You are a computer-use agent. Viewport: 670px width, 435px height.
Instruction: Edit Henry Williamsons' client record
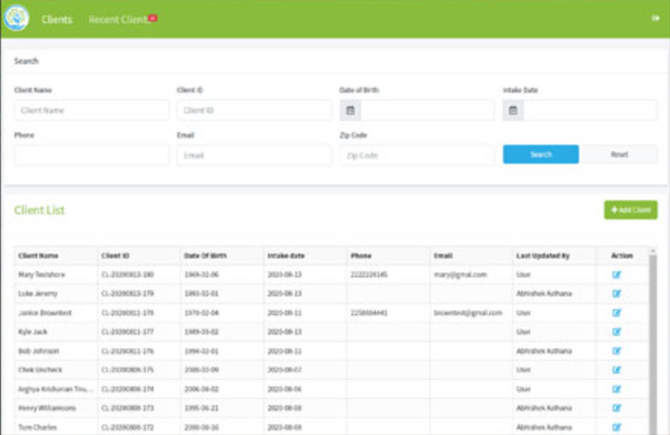(x=617, y=407)
